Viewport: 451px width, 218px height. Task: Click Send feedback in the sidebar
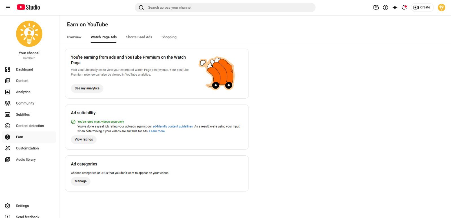pyautogui.click(x=29, y=216)
